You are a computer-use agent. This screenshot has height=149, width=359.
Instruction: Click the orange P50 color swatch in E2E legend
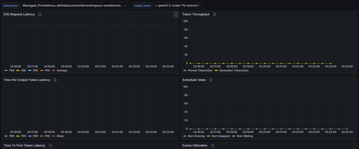pyautogui.click(x=41, y=71)
